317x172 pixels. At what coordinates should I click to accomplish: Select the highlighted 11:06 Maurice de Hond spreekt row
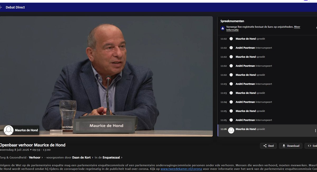tap(267, 130)
